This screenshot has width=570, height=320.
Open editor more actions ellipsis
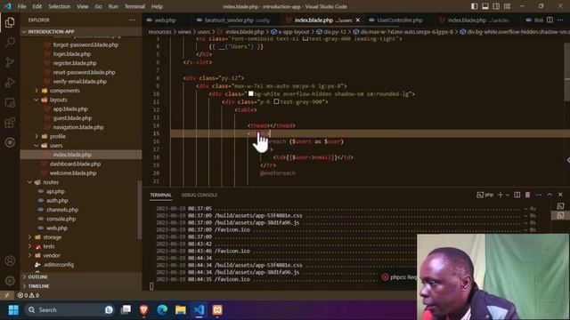560,20
